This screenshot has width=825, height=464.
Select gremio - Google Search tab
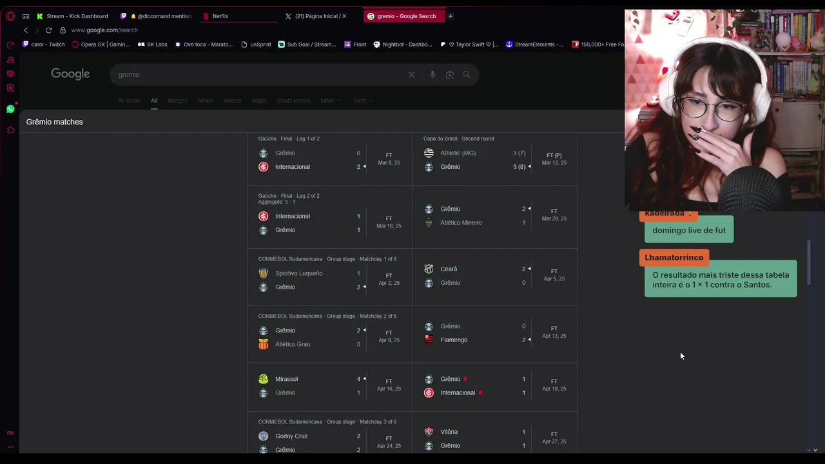[x=403, y=16]
